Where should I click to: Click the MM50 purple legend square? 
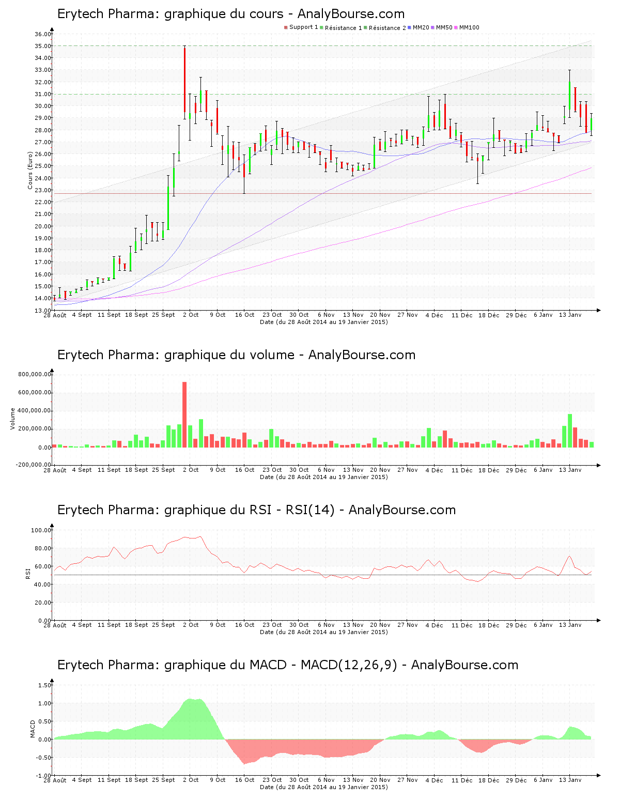point(433,27)
